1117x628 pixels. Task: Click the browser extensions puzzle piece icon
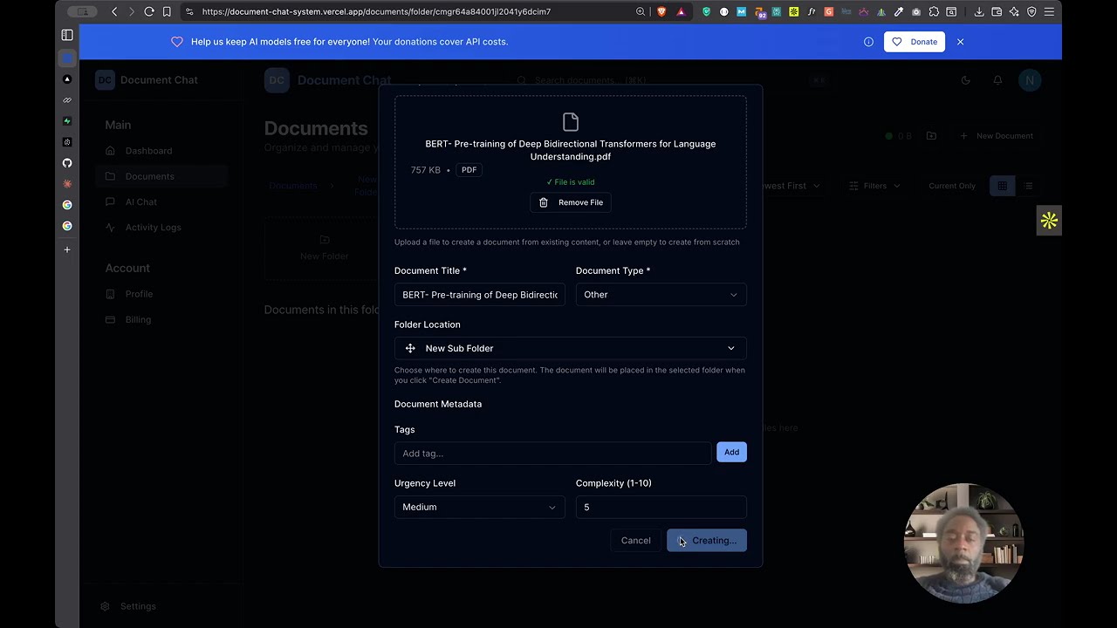(933, 11)
